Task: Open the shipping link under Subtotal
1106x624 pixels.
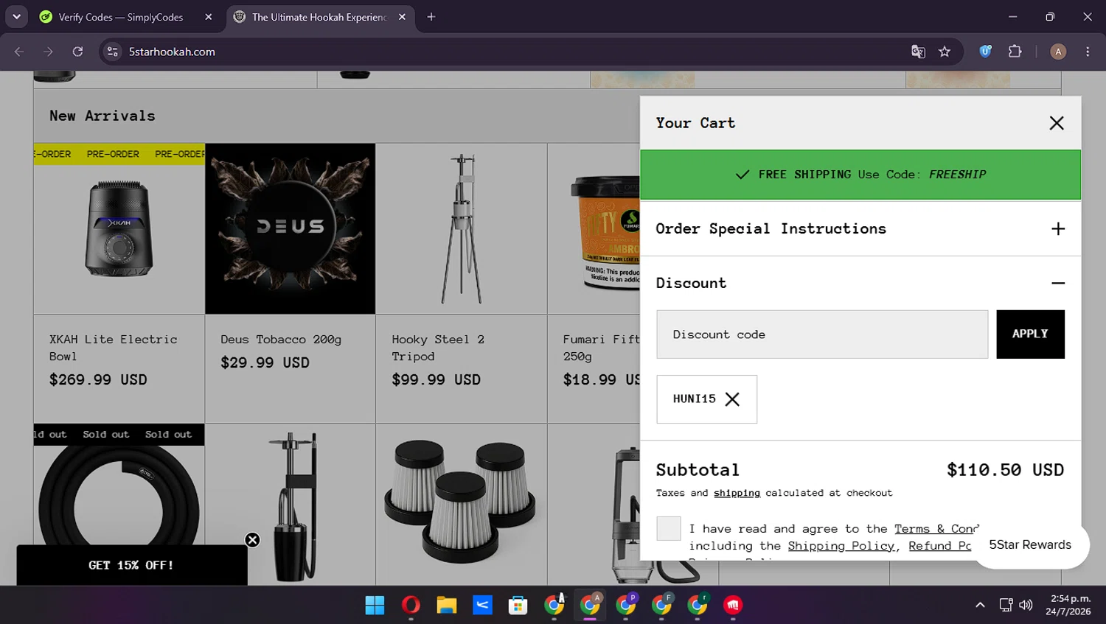Action: click(737, 493)
